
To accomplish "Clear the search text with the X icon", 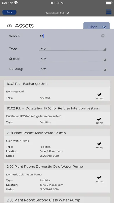I will pyautogui.click(x=103, y=36).
